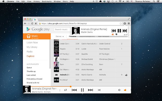Open the Queue auto playlist
The height and width of the screenshot is (101, 162).
29,67
